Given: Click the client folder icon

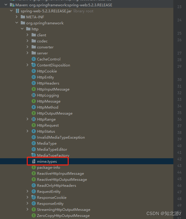Looking at the screenshot, I should point(34,35).
